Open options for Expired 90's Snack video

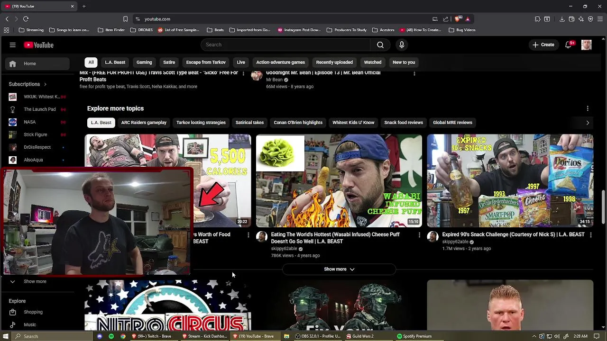[590, 235]
